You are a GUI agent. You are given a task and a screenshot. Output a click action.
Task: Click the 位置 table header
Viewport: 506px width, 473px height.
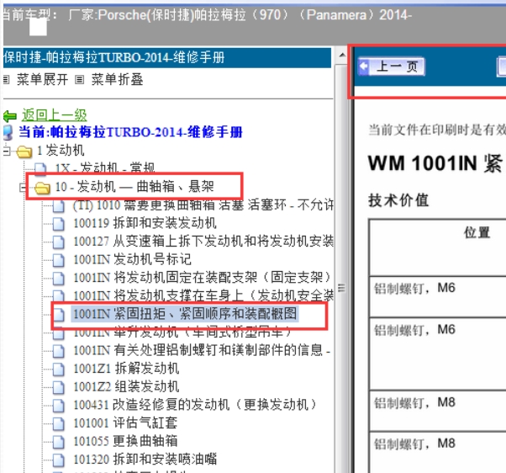pos(477,232)
